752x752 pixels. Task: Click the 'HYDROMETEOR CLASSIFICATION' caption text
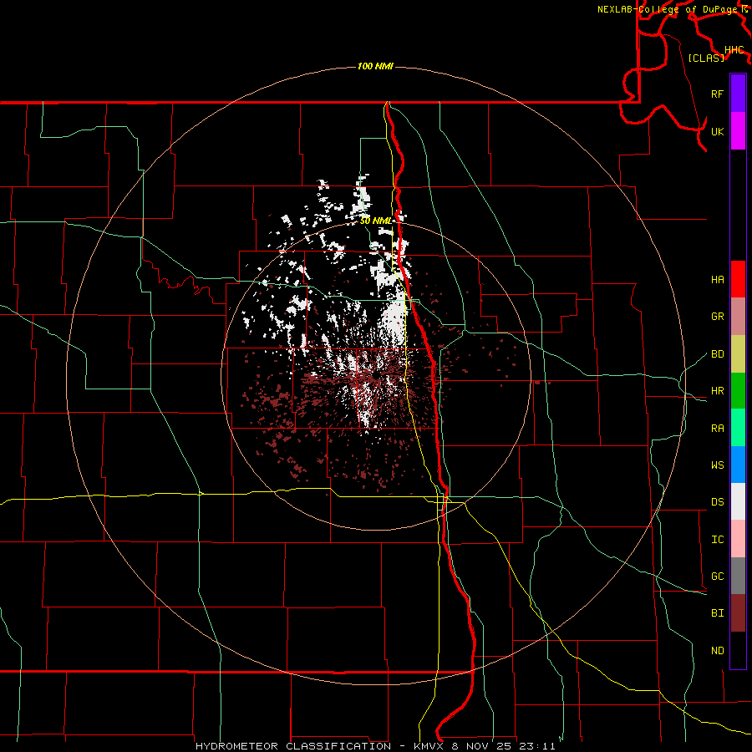tap(293, 746)
